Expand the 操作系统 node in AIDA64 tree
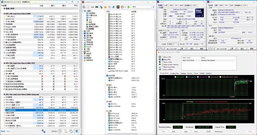Viewport: 257px width, 135px height. (x=83, y=33)
